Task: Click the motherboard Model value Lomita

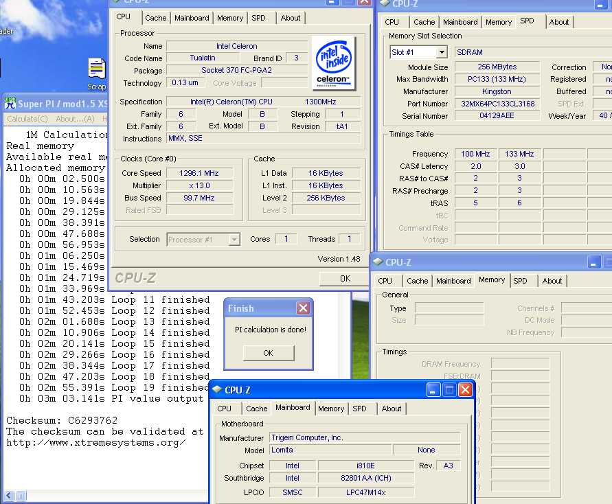Action: tap(330, 450)
